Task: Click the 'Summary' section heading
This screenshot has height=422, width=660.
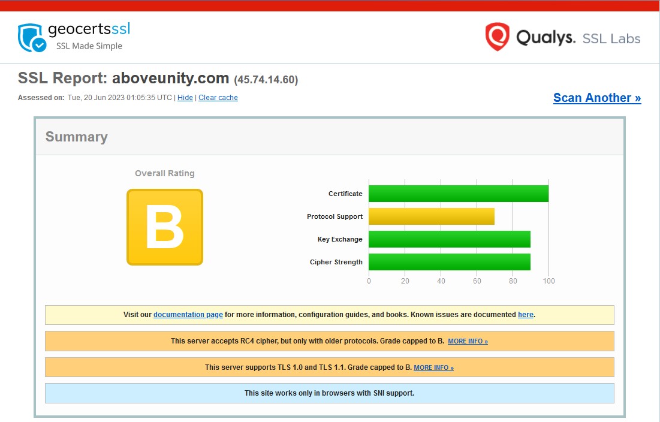Action: tap(77, 137)
